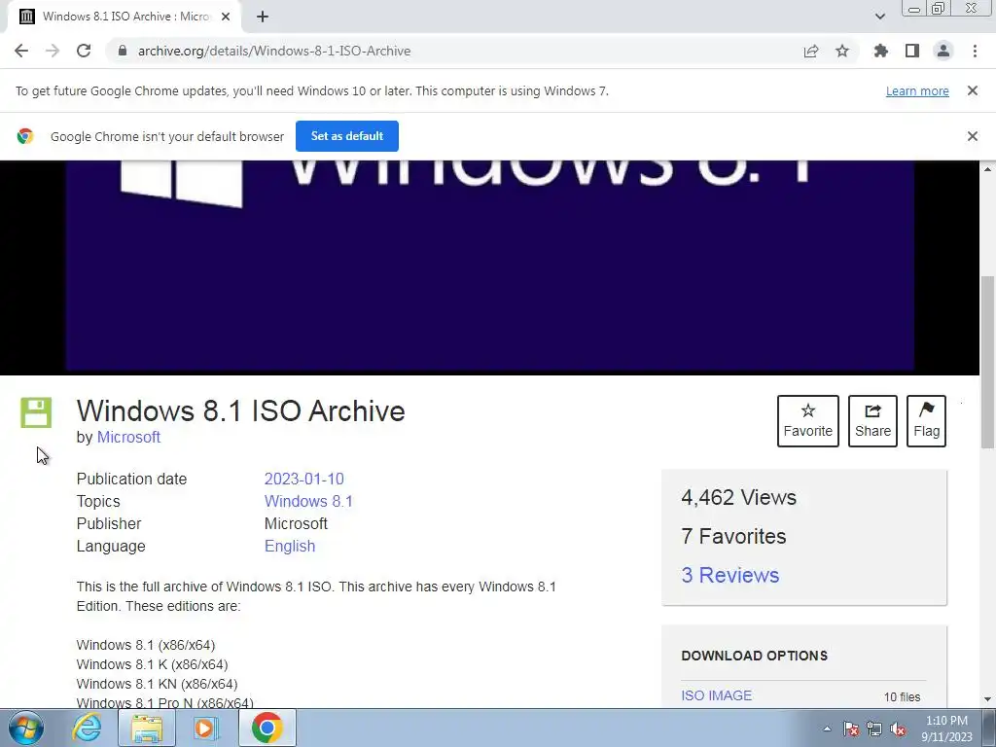The width and height of the screenshot is (996, 747).
Task: Open Windows Media Player from taskbar
Action: [206, 728]
